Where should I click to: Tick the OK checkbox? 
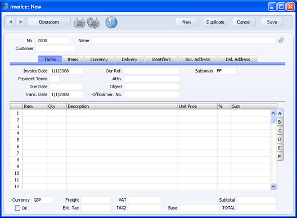[17, 208]
